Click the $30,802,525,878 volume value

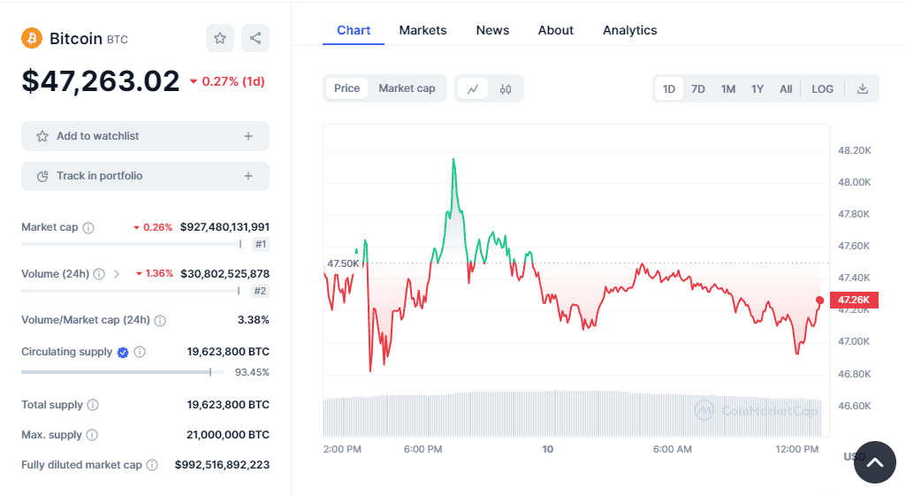(225, 274)
